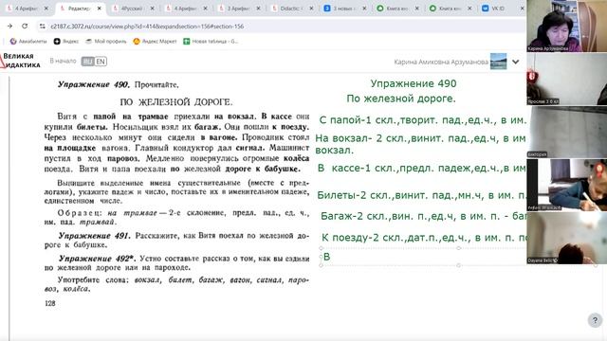This screenshot has height=341, width=607.
Task: Click green line По железной дороге.
Action: [x=401, y=99]
